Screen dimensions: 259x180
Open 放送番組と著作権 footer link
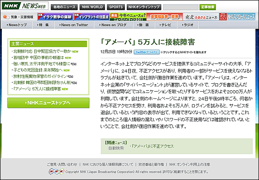point(151,164)
